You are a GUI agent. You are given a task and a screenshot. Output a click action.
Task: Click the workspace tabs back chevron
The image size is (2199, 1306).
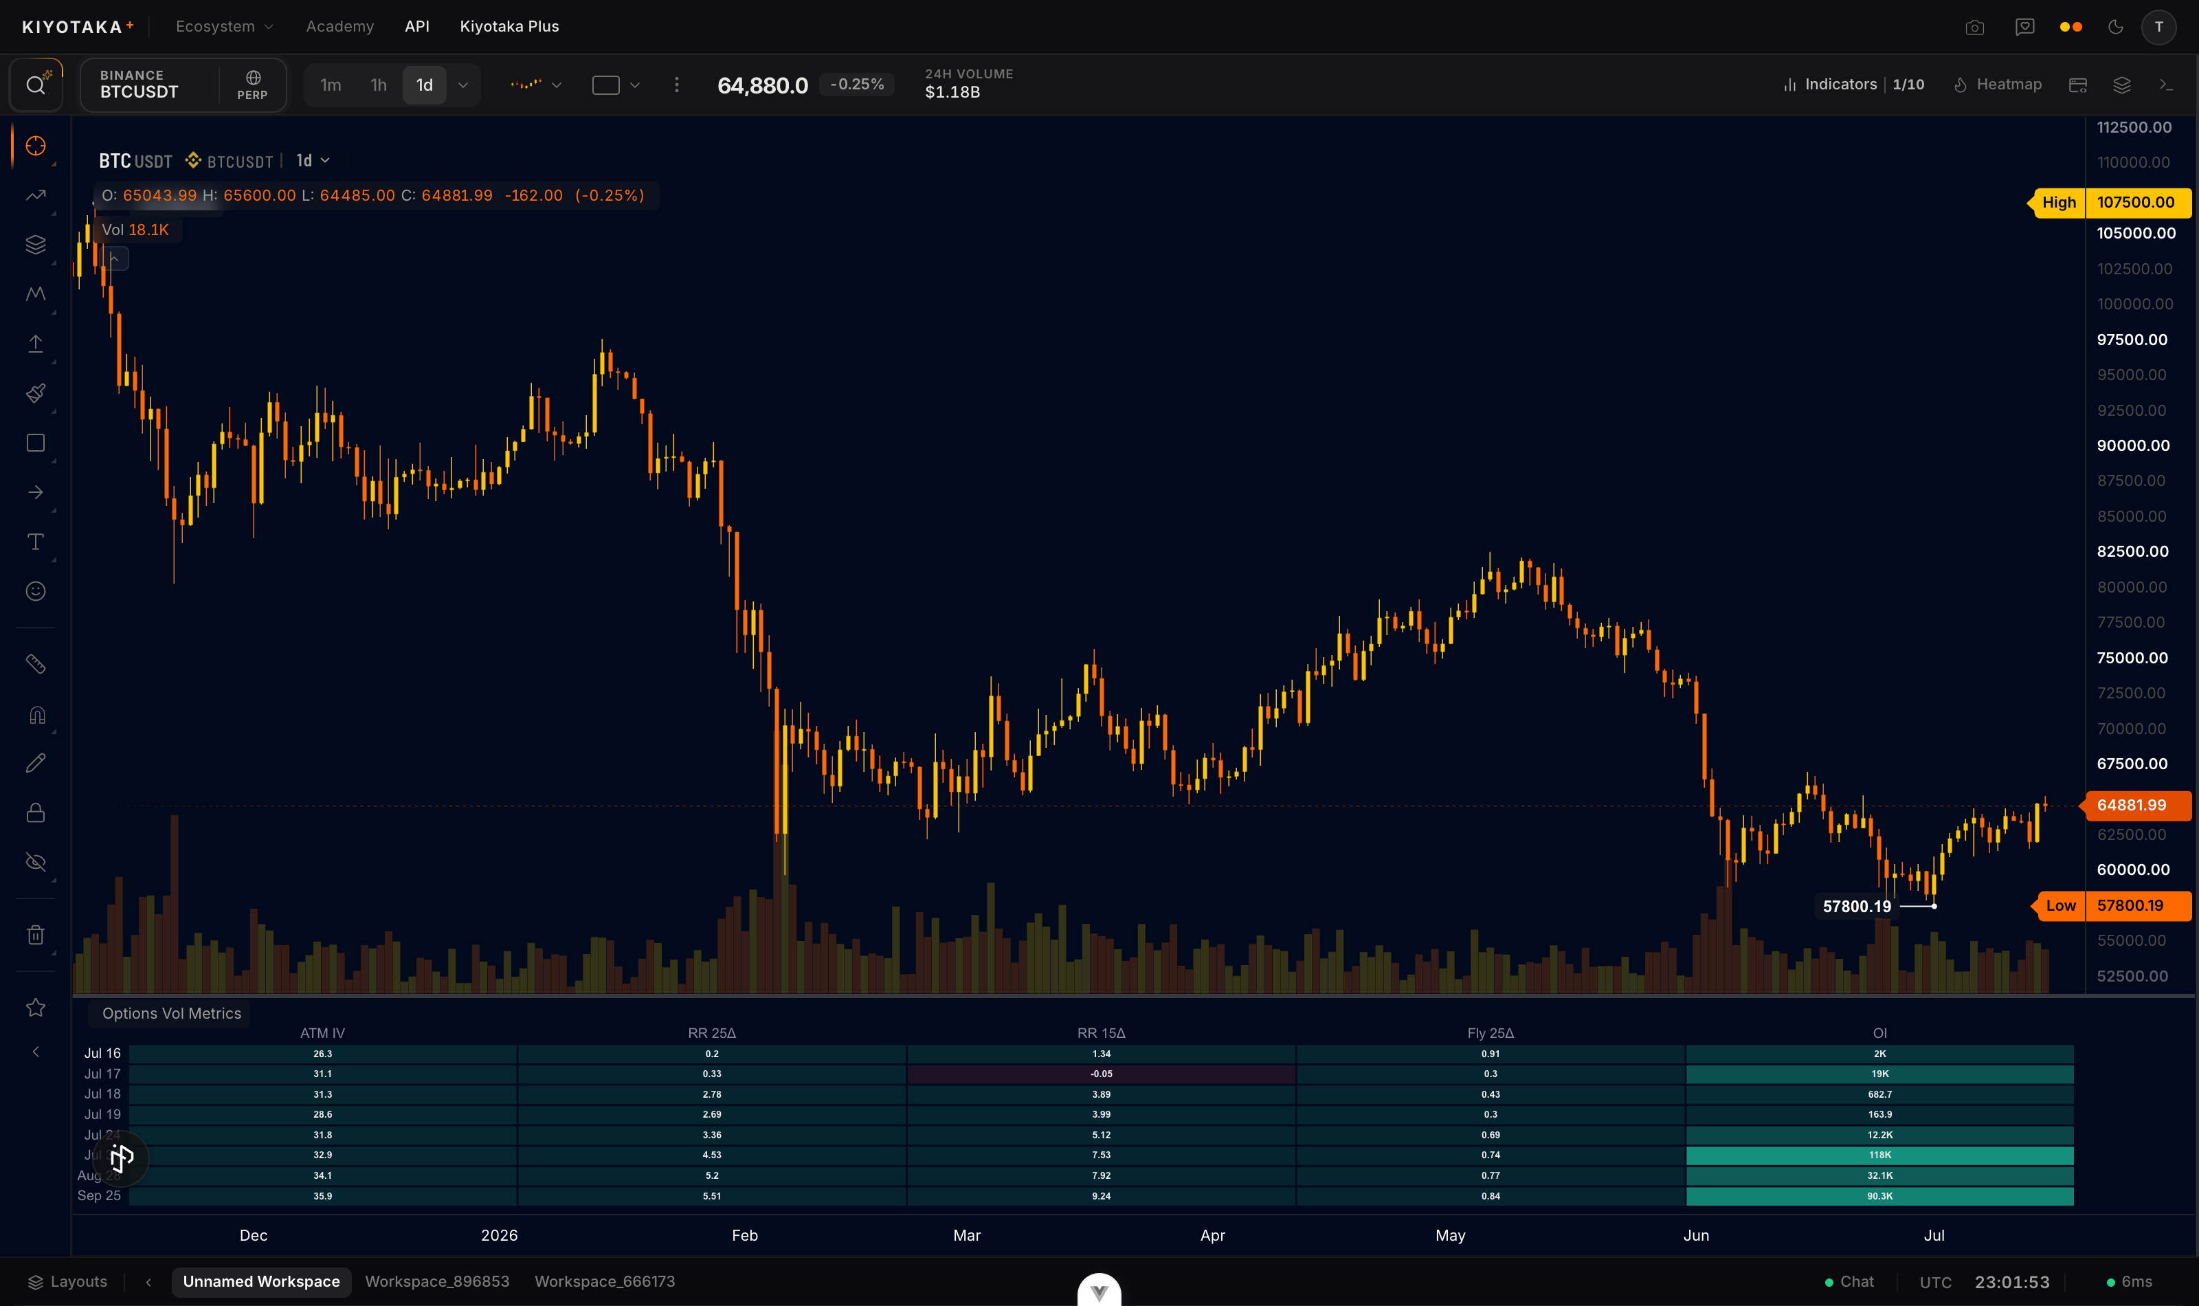pyautogui.click(x=148, y=1282)
